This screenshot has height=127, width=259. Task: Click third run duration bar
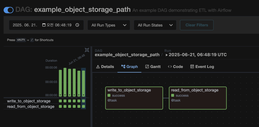tap(69, 83)
